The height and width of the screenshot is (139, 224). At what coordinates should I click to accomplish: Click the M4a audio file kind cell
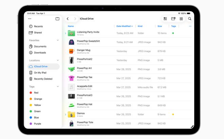pyautogui.click(x=145, y=87)
